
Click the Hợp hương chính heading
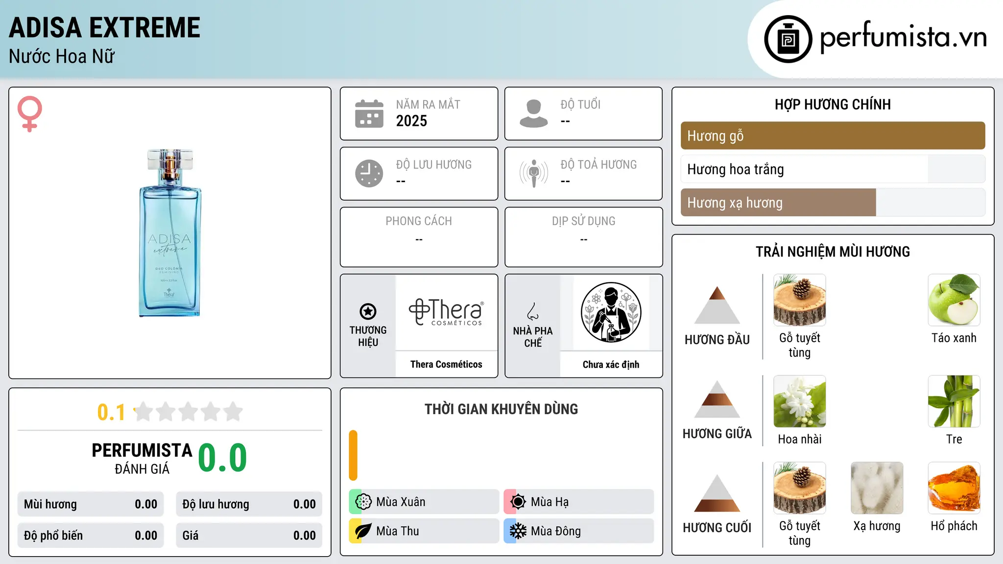click(833, 104)
